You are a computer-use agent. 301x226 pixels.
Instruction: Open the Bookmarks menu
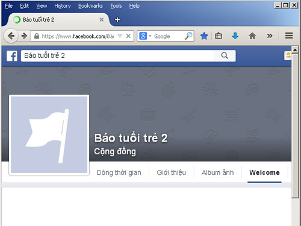(x=90, y=6)
